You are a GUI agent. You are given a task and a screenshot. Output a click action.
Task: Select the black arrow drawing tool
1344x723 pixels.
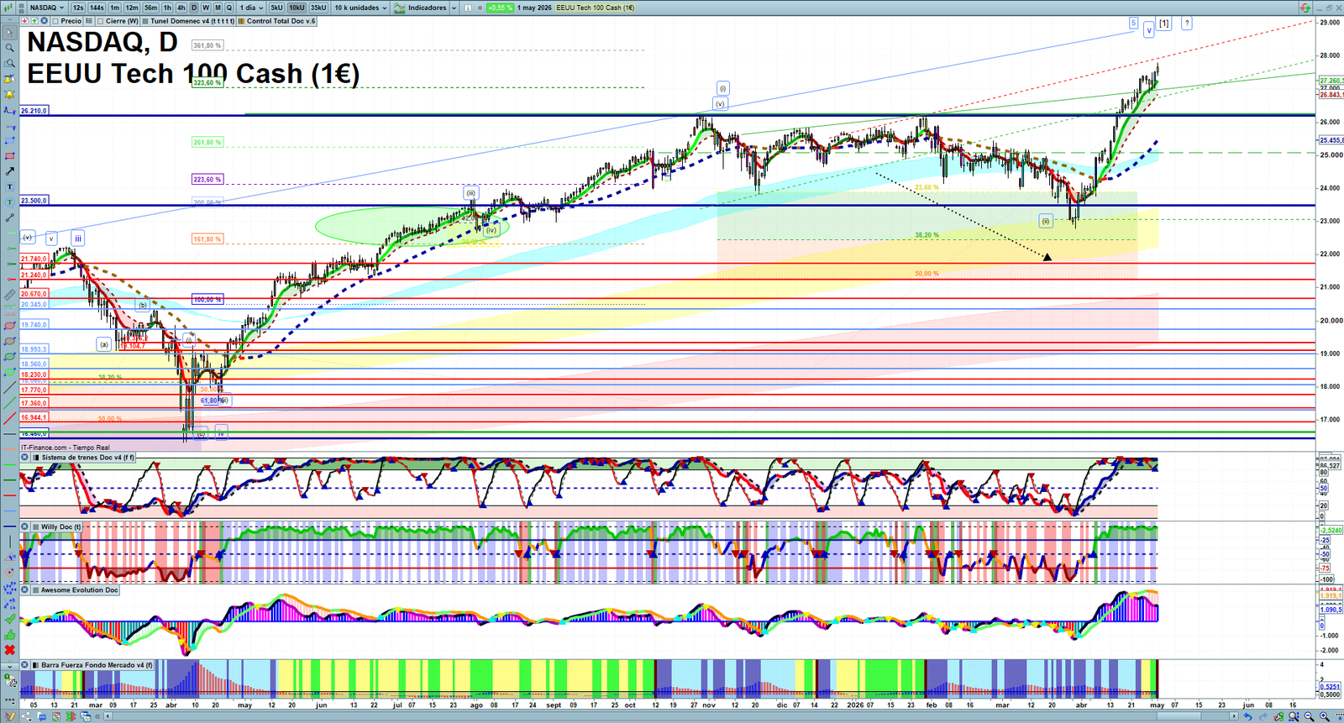[x=9, y=171]
